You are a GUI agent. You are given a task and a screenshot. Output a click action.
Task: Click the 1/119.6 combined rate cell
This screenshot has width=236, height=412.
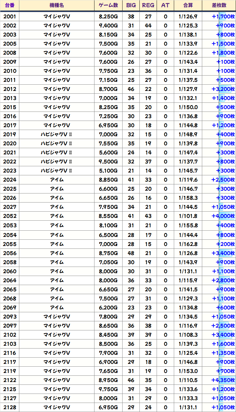click(x=188, y=180)
